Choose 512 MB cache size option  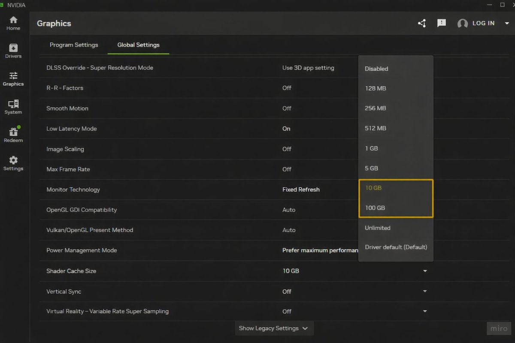point(396,128)
